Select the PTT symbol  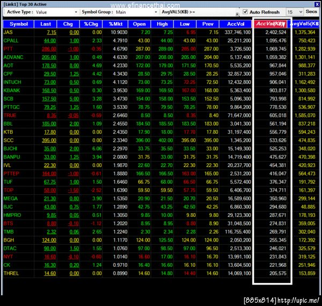point(8,49)
